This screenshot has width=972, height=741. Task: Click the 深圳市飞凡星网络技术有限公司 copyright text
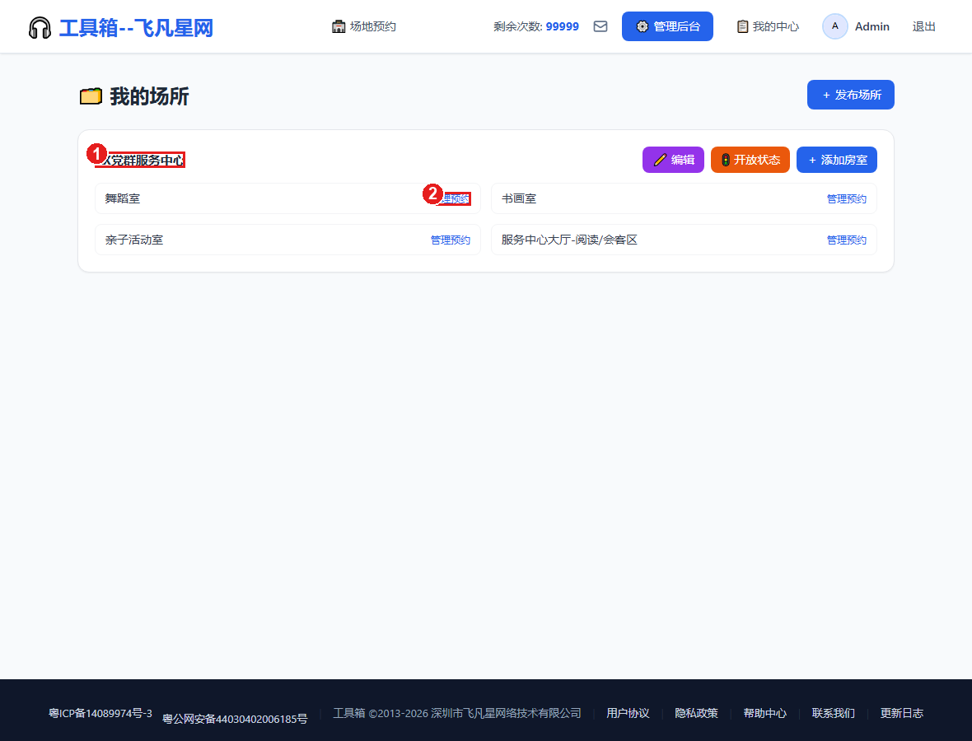point(506,713)
